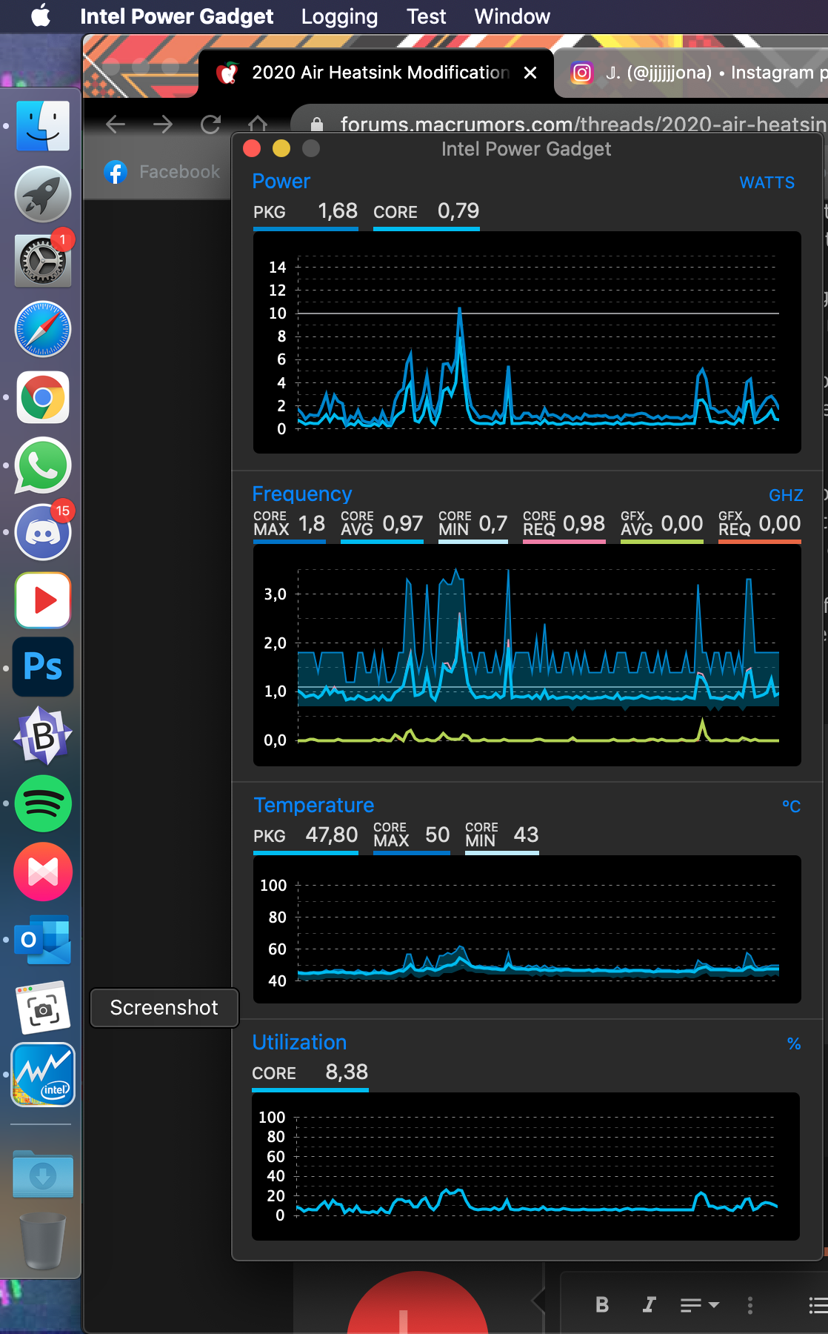Click the PKG power value 1,68

(x=338, y=211)
